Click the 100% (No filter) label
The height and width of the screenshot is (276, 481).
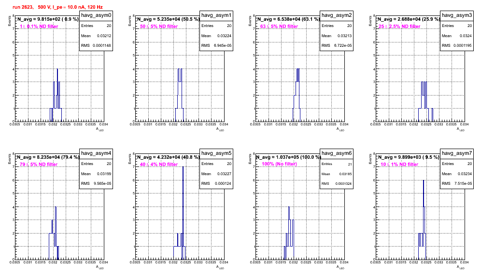click(280, 164)
